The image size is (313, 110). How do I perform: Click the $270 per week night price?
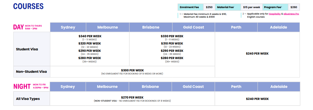(132, 97)
